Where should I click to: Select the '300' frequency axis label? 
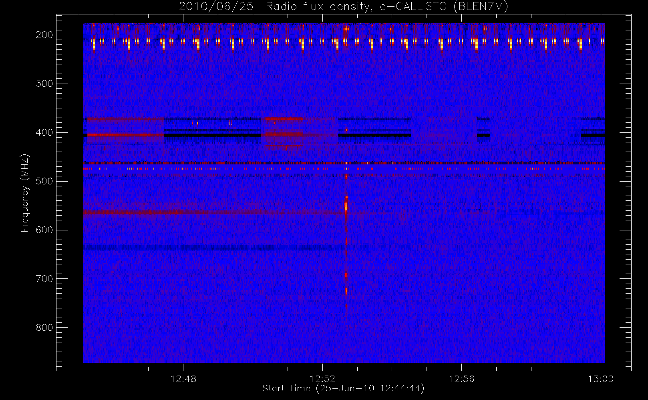coord(44,84)
